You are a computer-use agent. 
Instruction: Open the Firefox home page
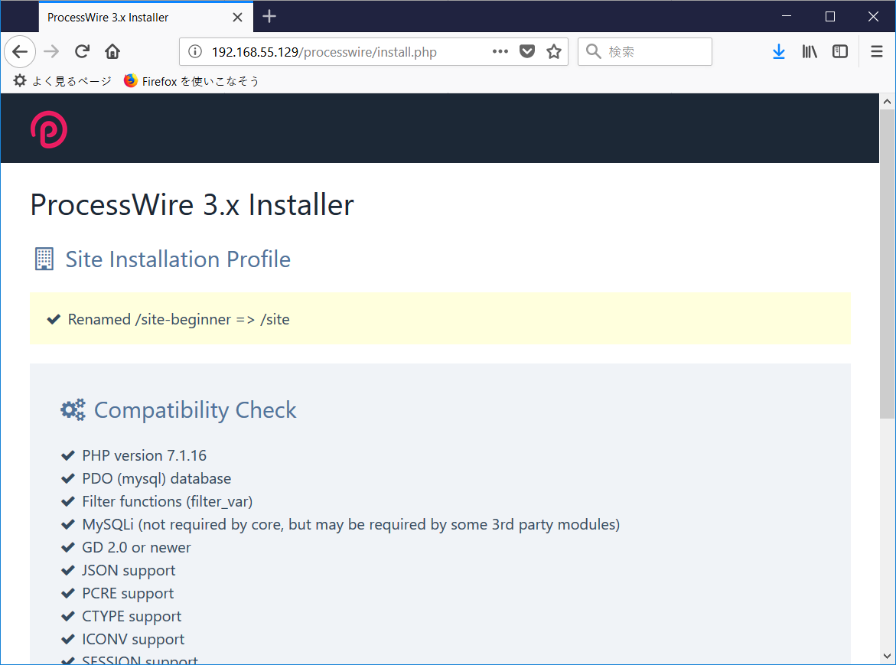(112, 51)
